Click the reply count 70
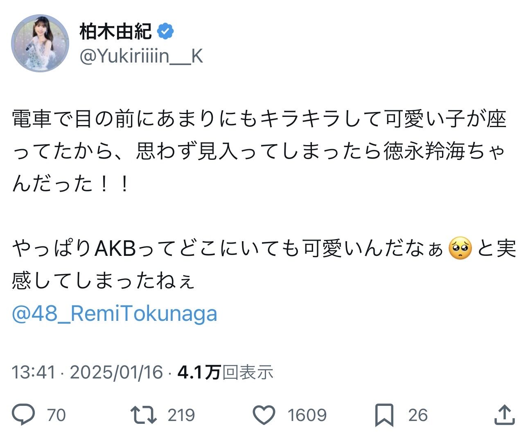This screenshot has width=528, height=441. click(x=56, y=415)
